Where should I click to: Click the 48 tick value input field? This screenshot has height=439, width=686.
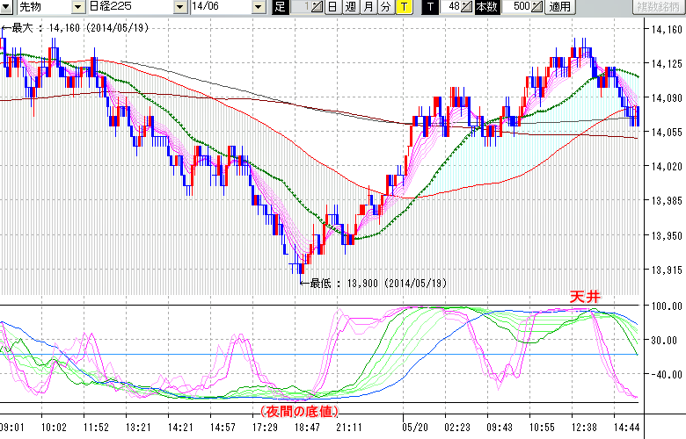(451, 7)
